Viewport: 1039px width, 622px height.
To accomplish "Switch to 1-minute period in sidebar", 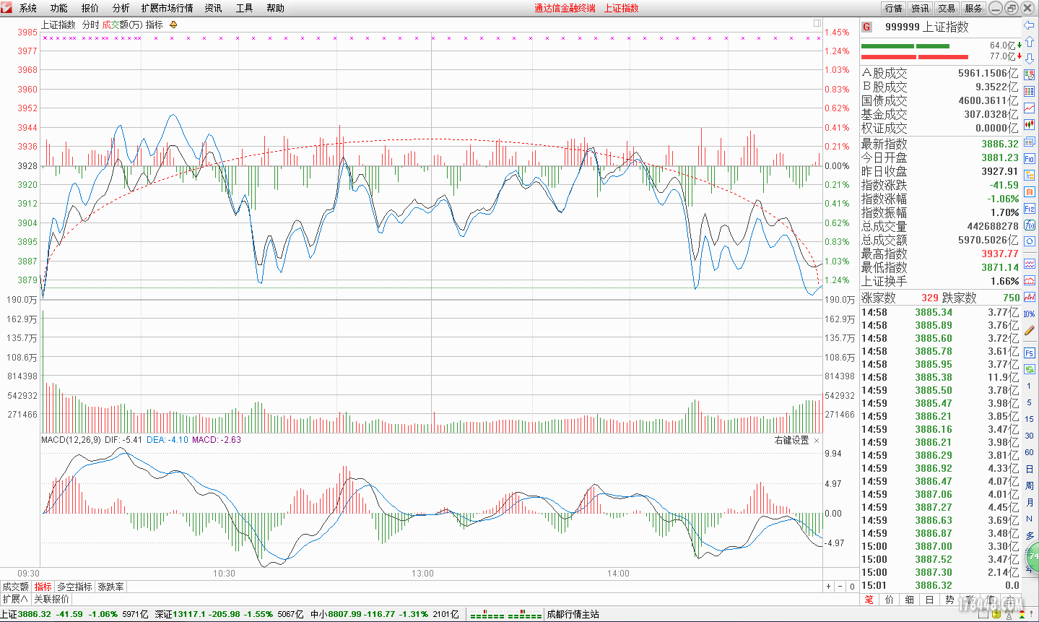I will (1030, 386).
